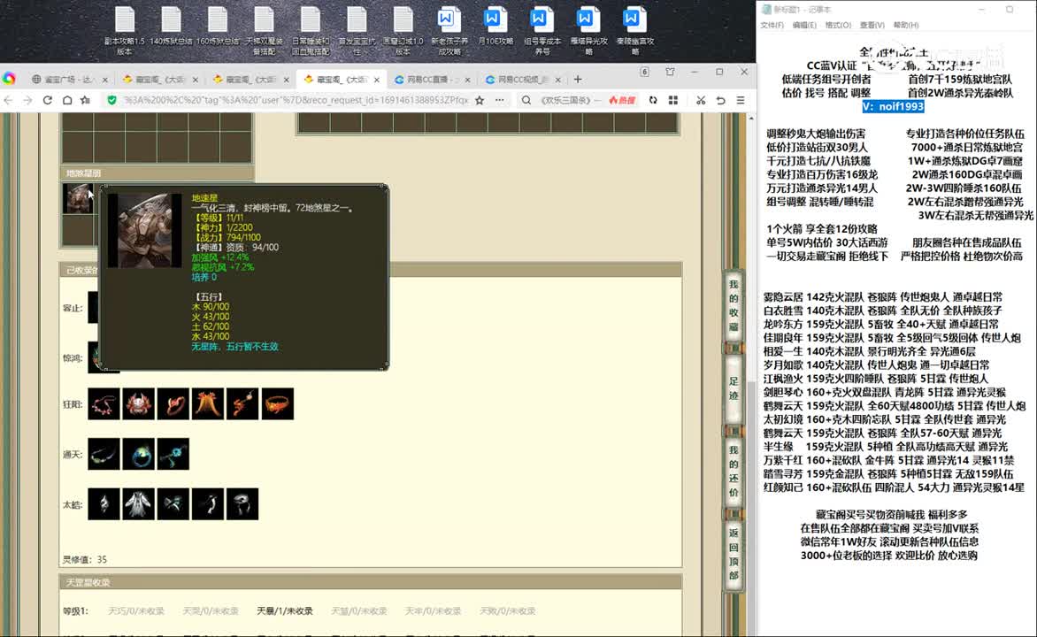
Task: Select the 160炼狱总结 desktop file
Action: pyautogui.click(x=218, y=27)
